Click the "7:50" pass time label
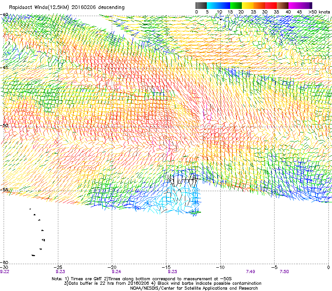The height and width of the screenshot is (291, 332). point(284,272)
